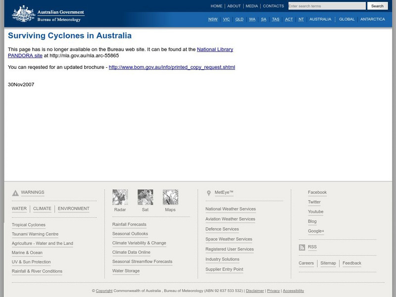Viewport: 396px width, 297px height.
Task: Open Supplier Entry Point link
Action: (x=224, y=269)
